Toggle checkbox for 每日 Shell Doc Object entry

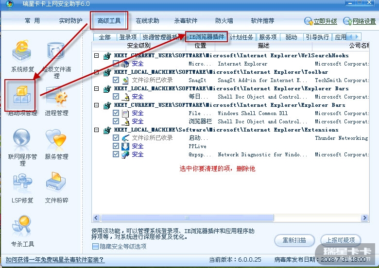tap(116, 96)
